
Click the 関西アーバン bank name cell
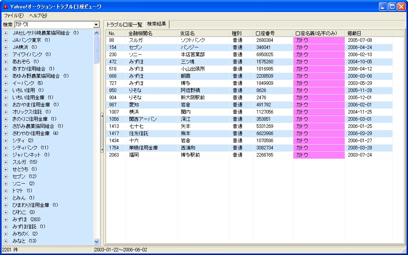tap(152, 119)
